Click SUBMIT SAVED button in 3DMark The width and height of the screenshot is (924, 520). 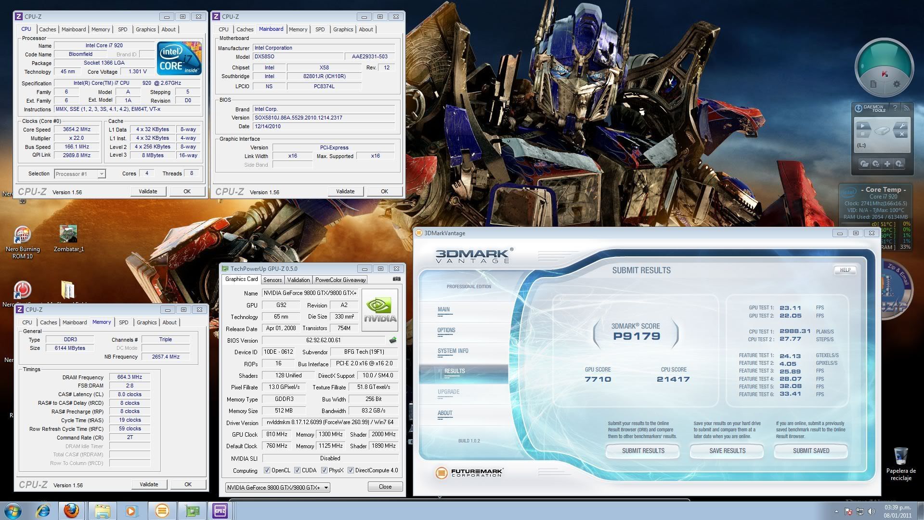[811, 451]
